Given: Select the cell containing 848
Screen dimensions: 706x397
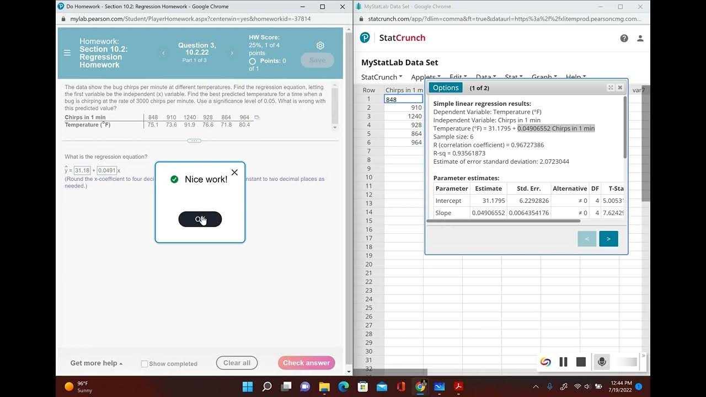Looking at the screenshot, I should [x=404, y=99].
